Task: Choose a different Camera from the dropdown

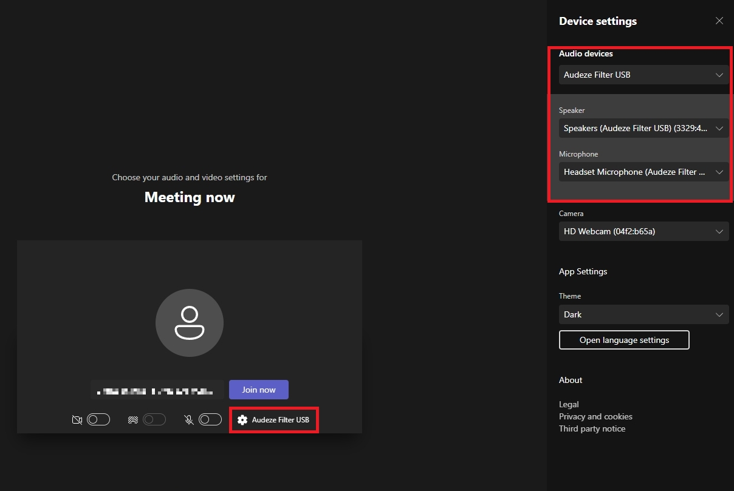Action: pos(644,231)
